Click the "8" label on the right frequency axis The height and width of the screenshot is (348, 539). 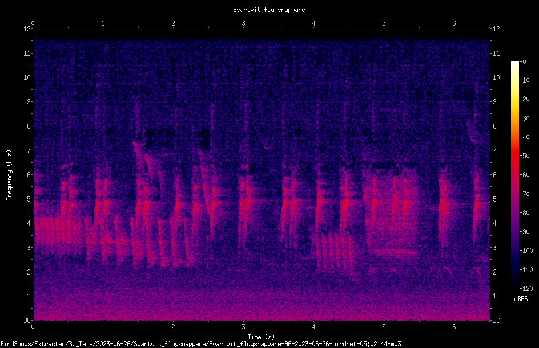click(494, 126)
